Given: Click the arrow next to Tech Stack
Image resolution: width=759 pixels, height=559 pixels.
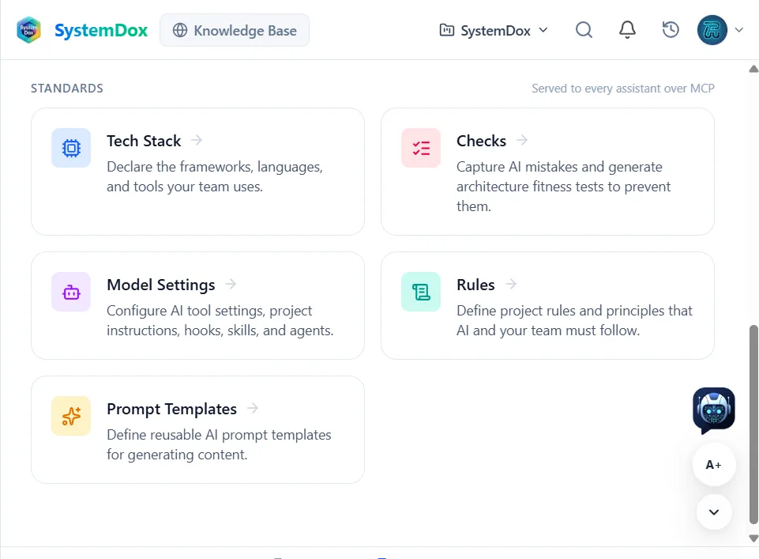Looking at the screenshot, I should click(x=197, y=141).
